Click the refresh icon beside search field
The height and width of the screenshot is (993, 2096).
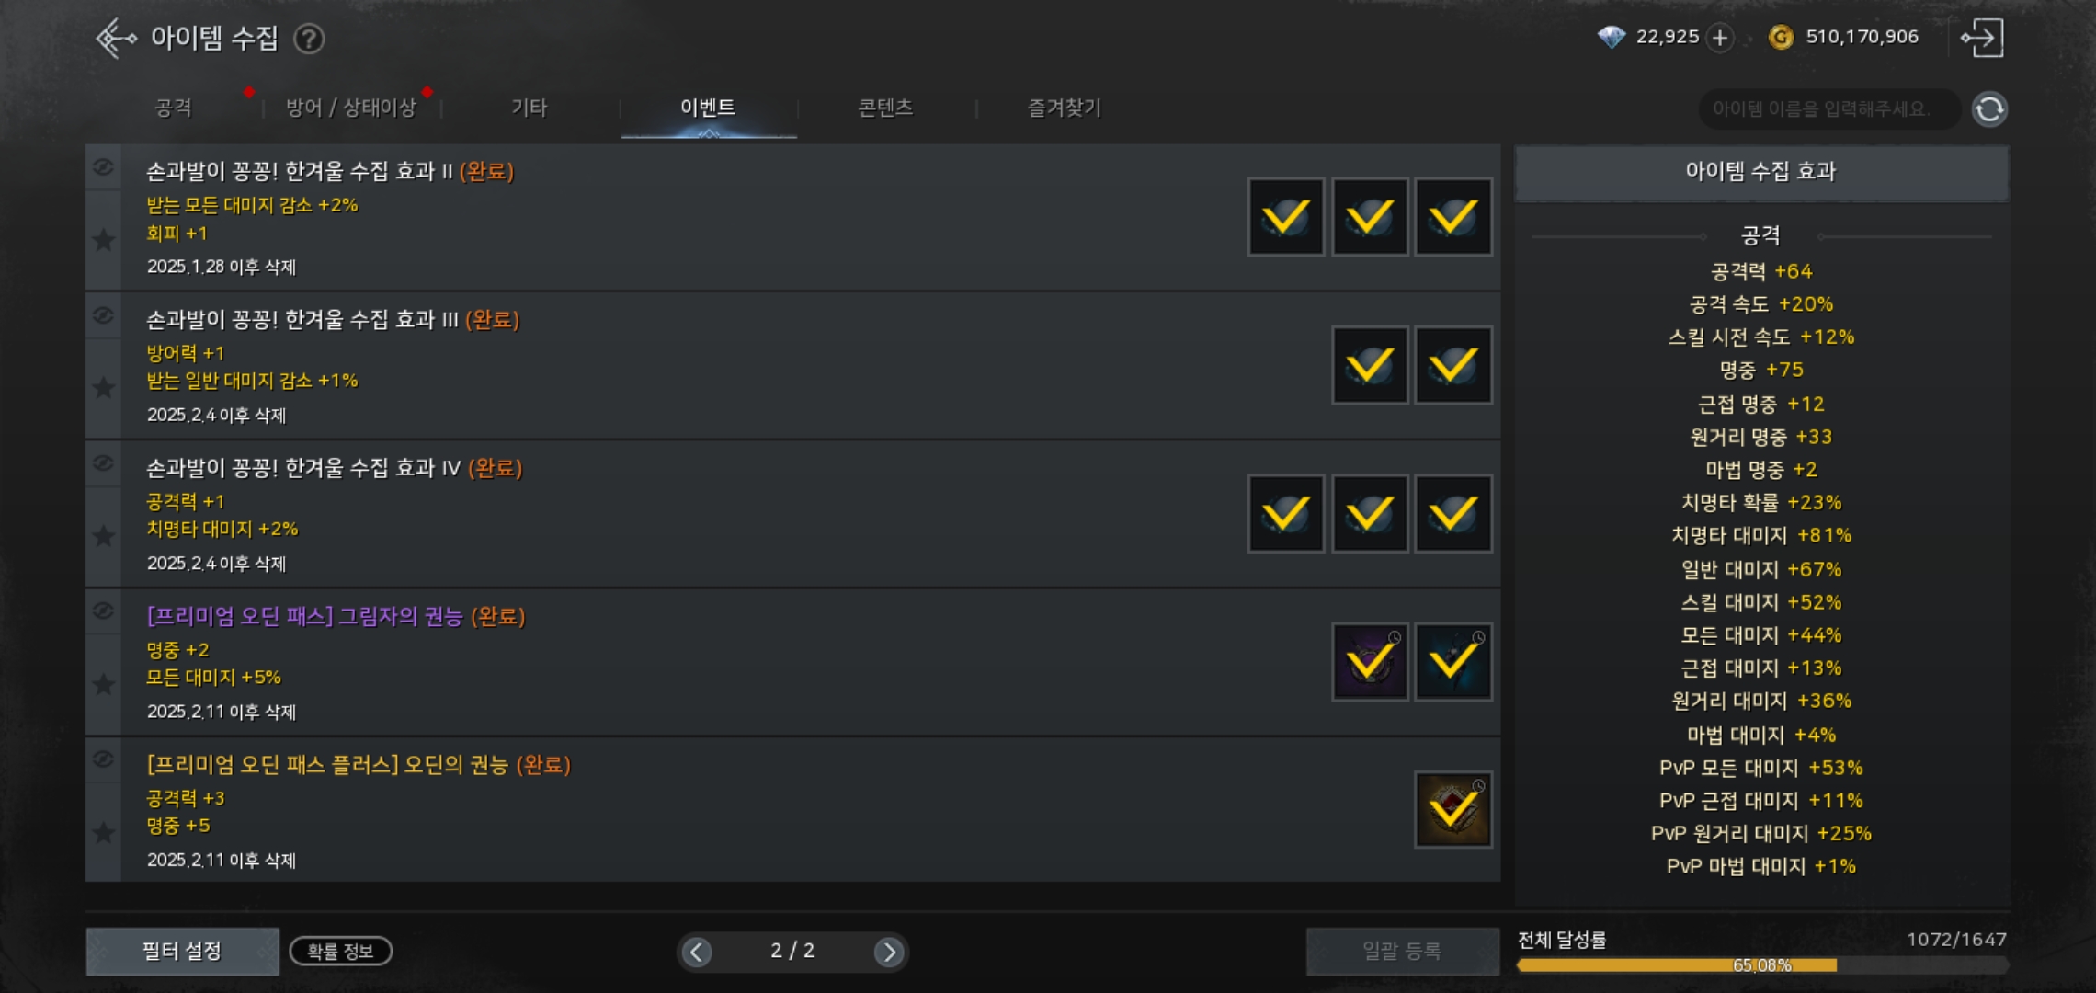pyautogui.click(x=1989, y=109)
